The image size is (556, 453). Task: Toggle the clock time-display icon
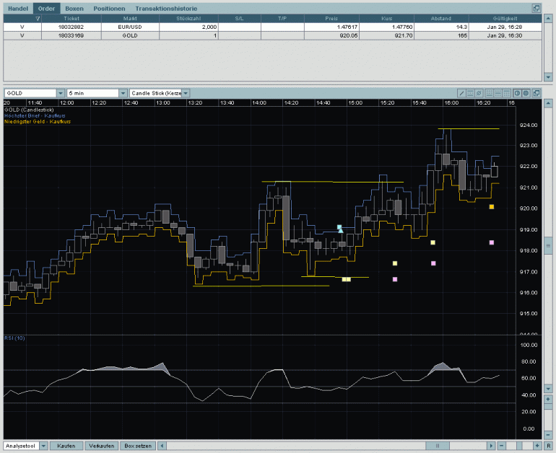(x=517, y=93)
